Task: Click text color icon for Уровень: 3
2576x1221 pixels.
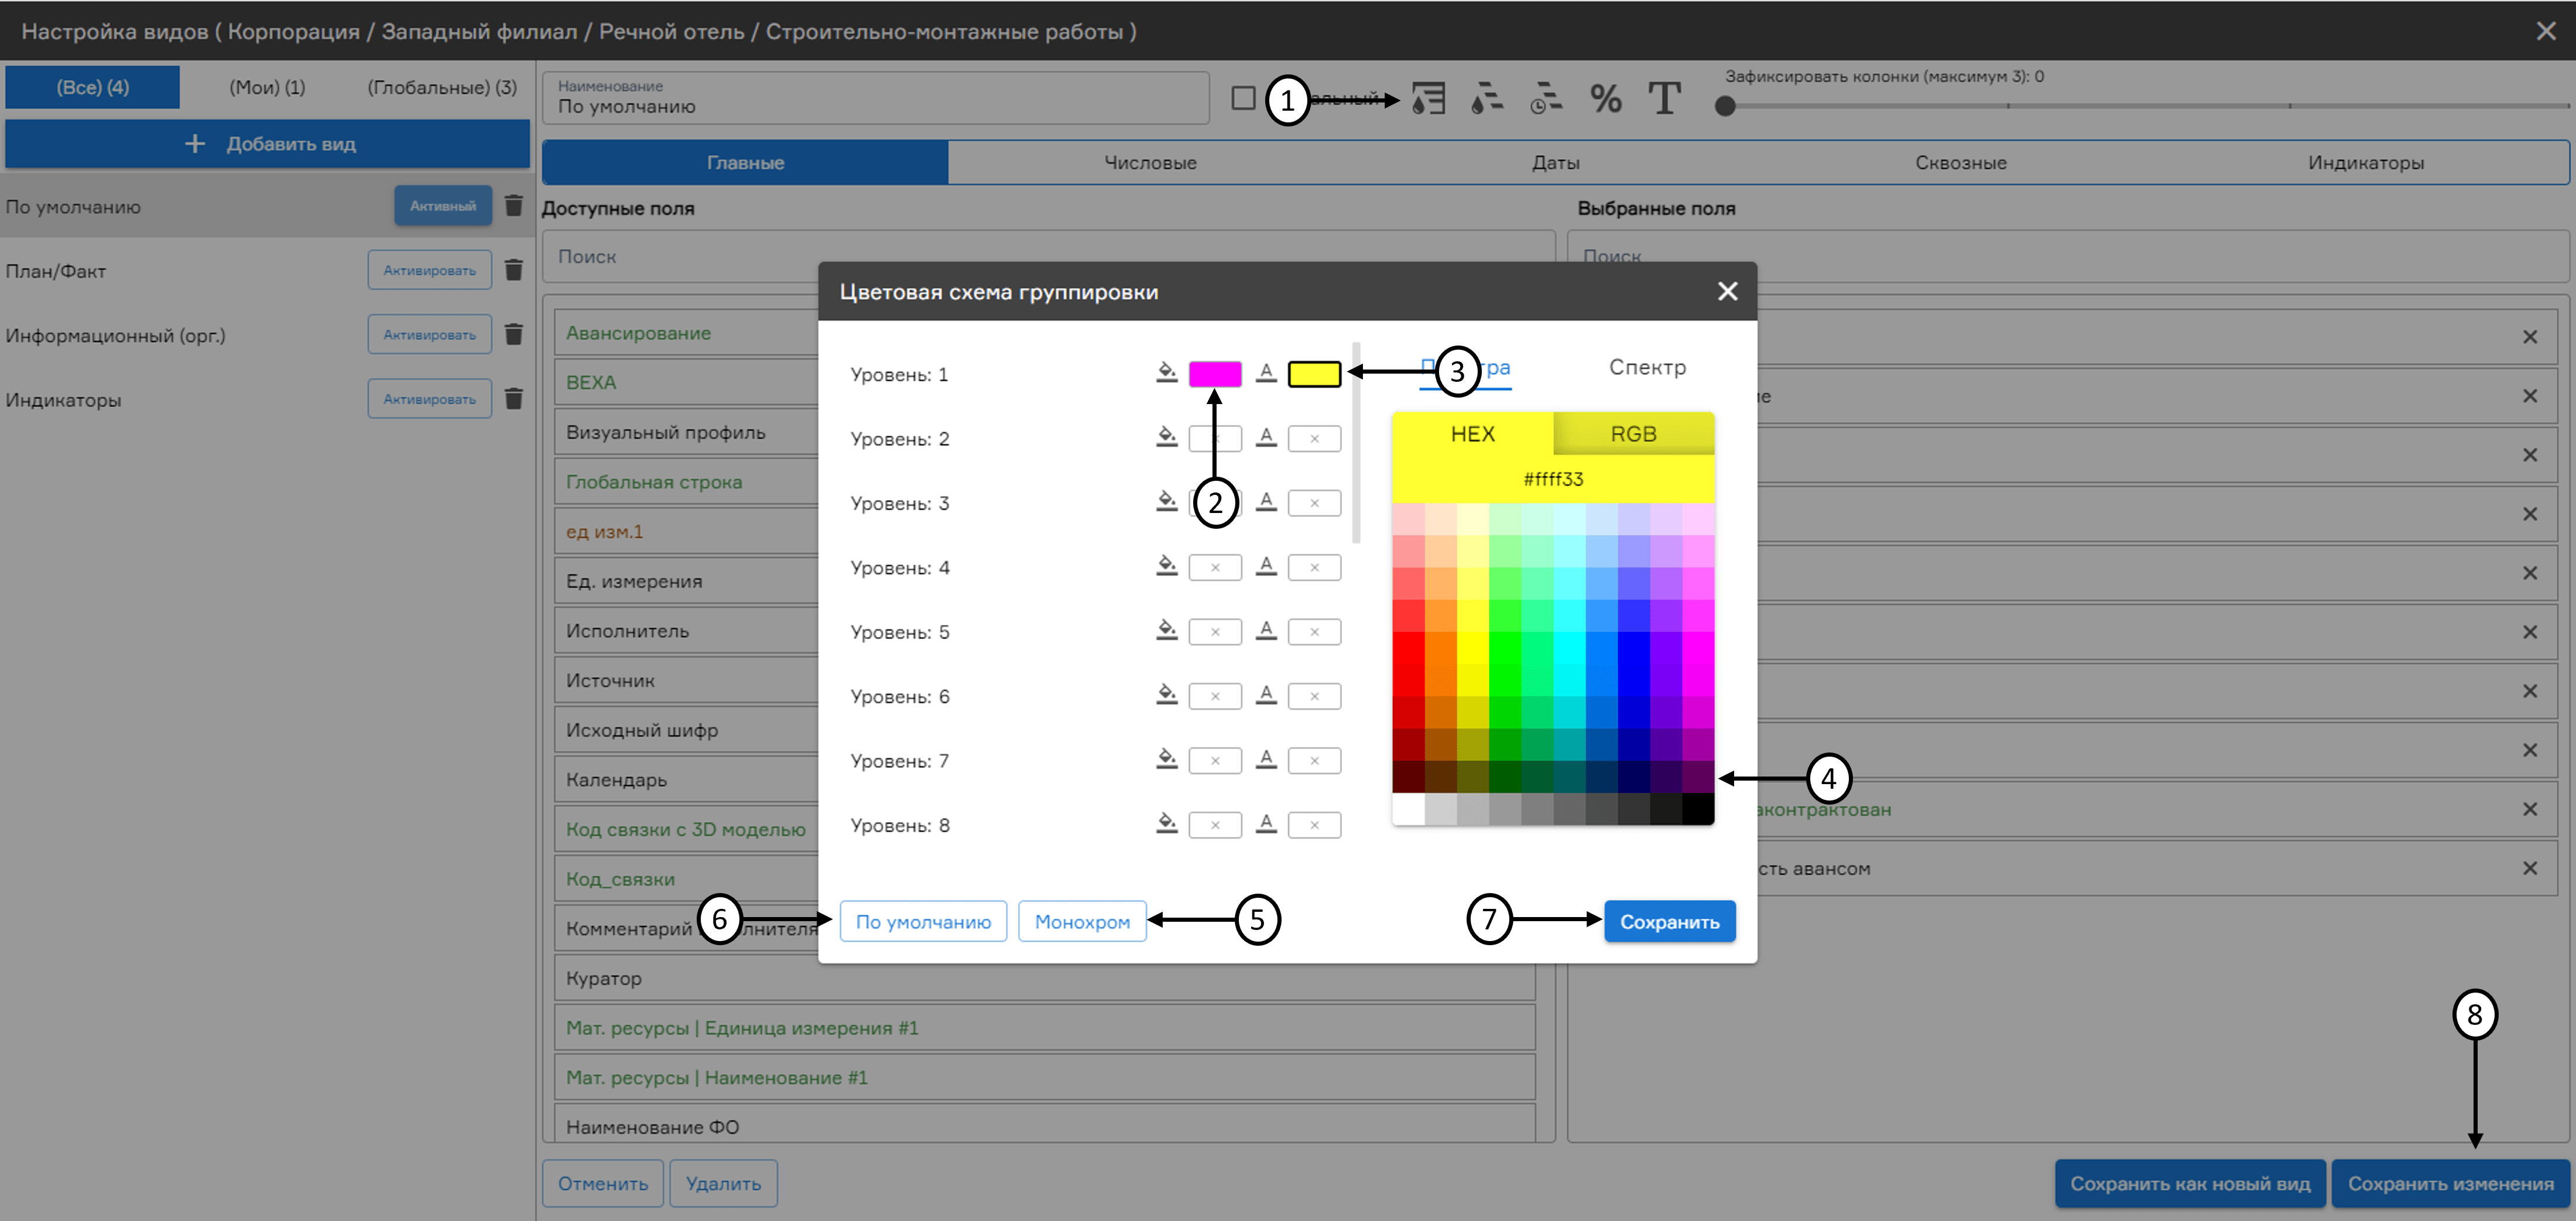Action: (1266, 502)
